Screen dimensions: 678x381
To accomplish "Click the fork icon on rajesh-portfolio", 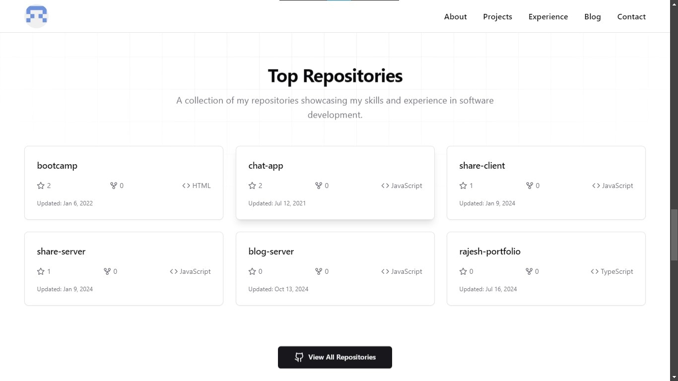I will coord(529,271).
